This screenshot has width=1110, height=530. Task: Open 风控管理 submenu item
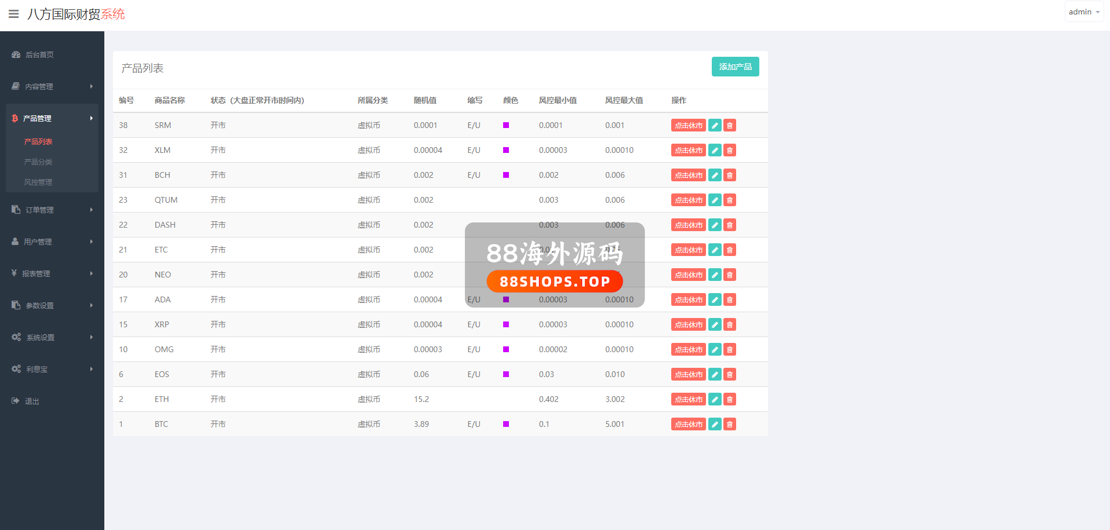pyautogui.click(x=38, y=182)
